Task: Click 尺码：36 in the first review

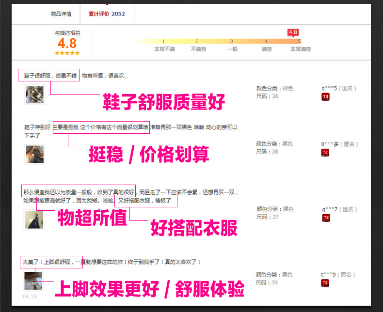Action: 267,96
